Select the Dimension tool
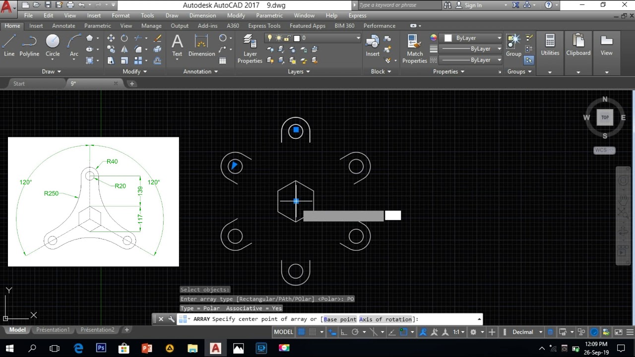Screen dimensions: 635x357 click(x=201, y=46)
